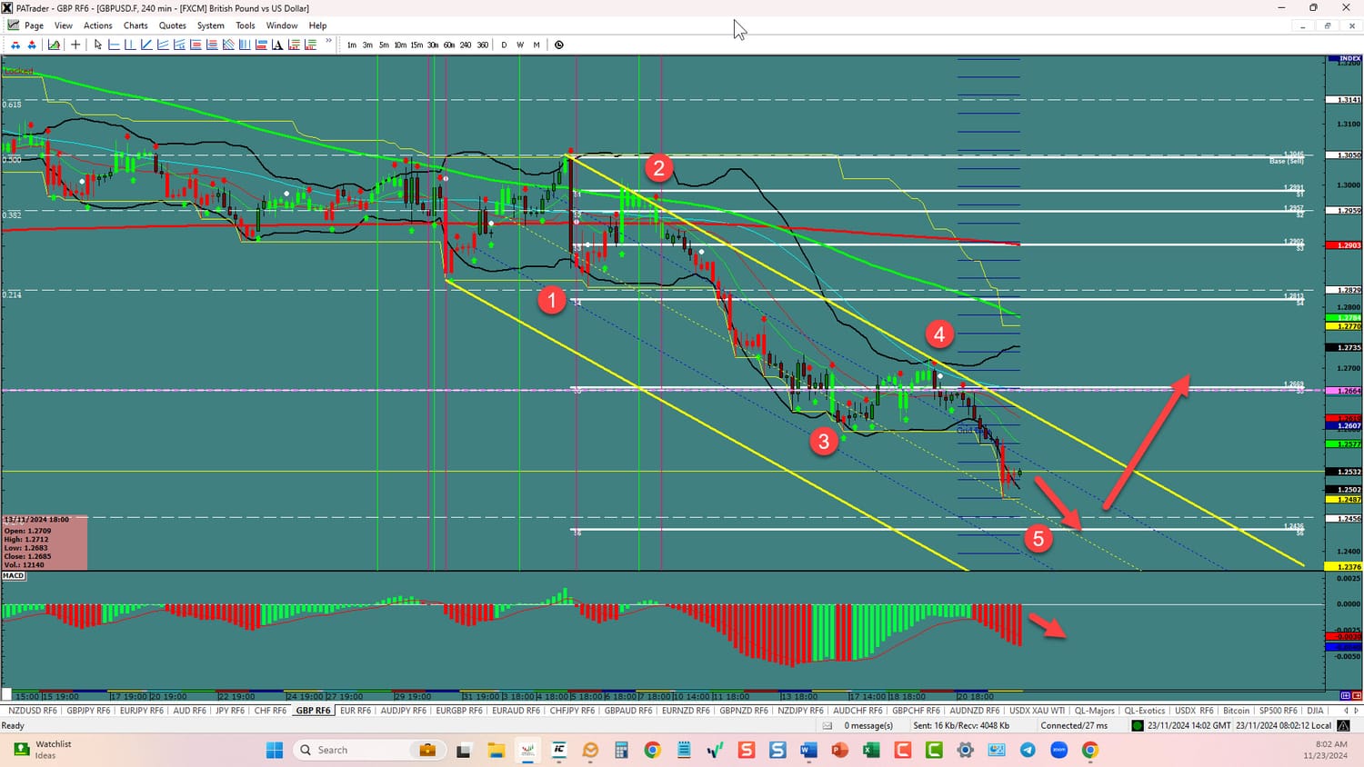Viewport: 1364px width, 767px height.
Task: Switch to the SP500 RF6 tab
Action: point(1278,711)
